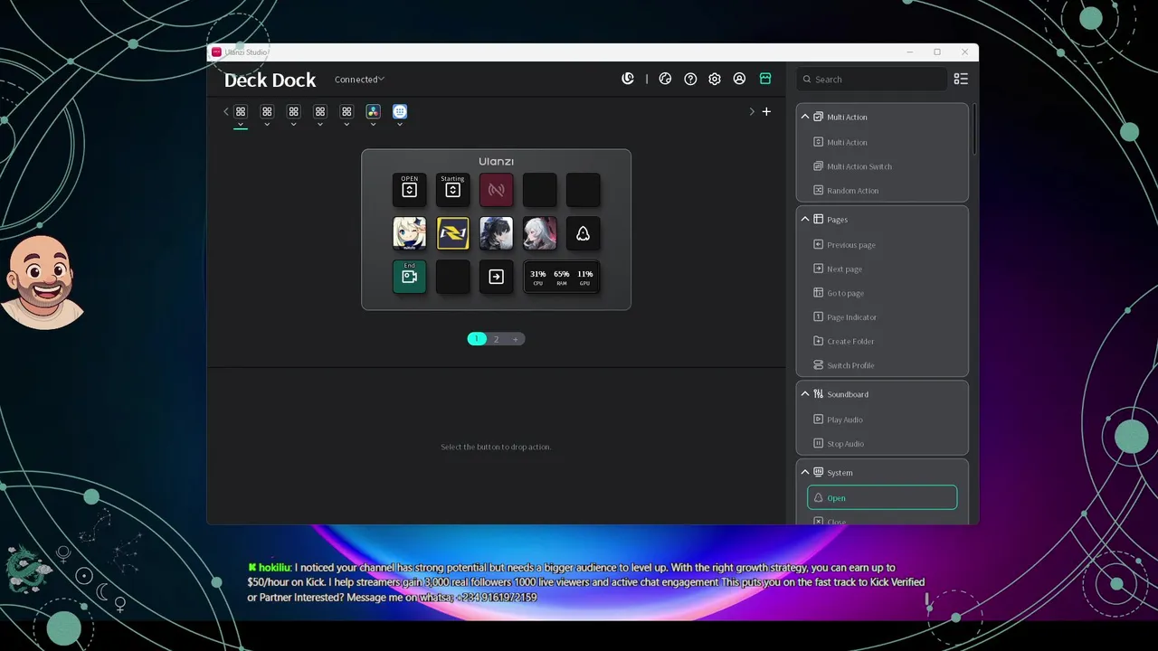Select the red broadcast-off key on the deck
This screenshot has width=1158, height=651.
[x=497, y=190]
